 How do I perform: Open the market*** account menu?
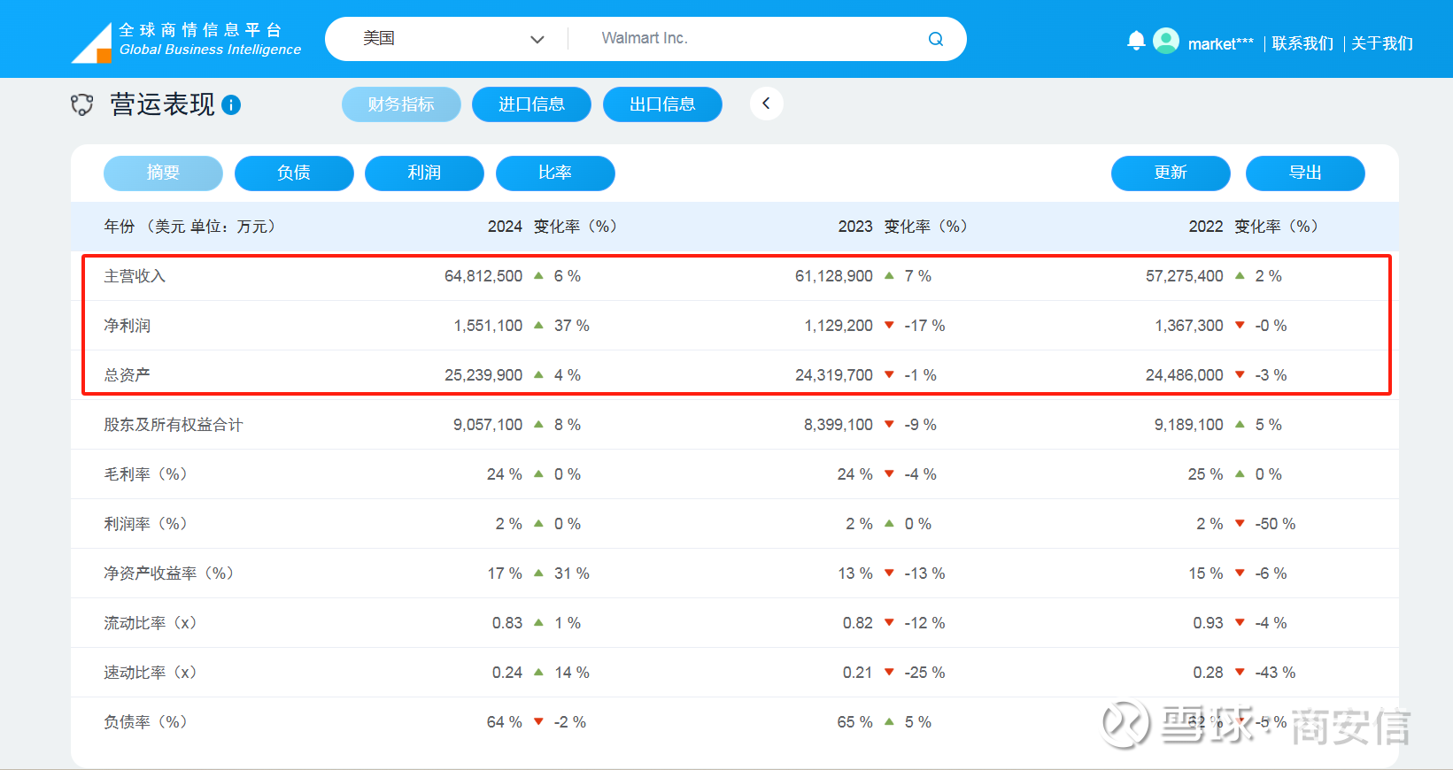(1220, 43)
